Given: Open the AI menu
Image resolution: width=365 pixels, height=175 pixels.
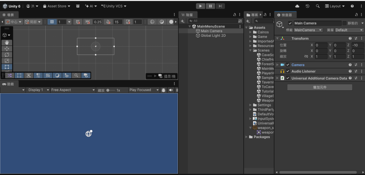Looking at the screenshot, I should pos(91,6).
